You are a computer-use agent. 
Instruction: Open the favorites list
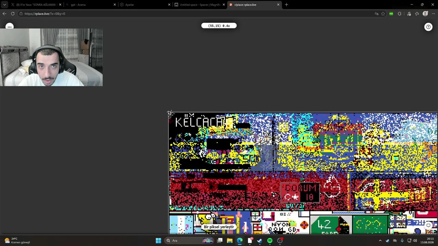[x=417, y=14]
